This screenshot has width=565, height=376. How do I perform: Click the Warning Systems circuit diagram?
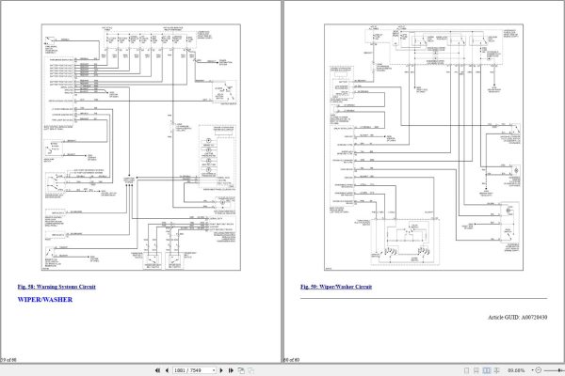point(141,148)
